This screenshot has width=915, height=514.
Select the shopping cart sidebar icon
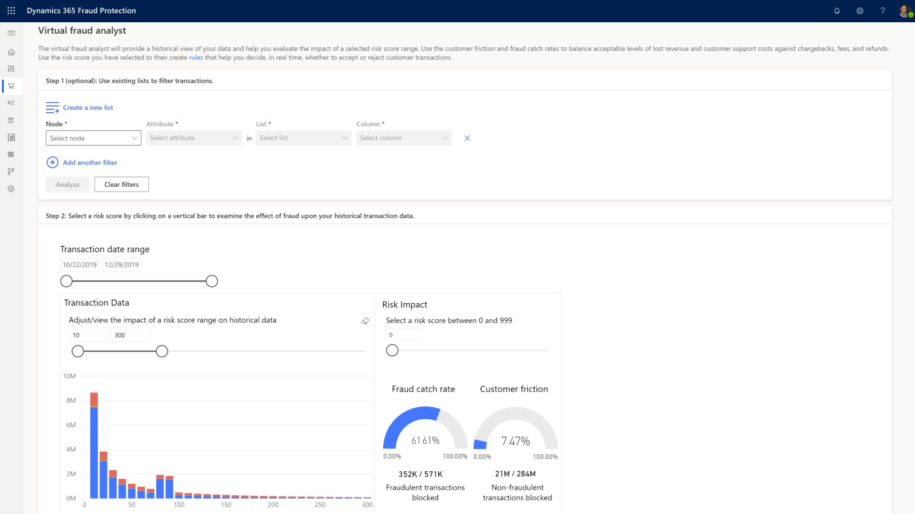[x=11, y=86]
